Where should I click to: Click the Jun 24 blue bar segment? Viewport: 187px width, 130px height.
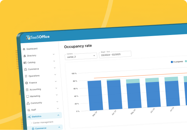pyautogui.click(x=153, y=95)
